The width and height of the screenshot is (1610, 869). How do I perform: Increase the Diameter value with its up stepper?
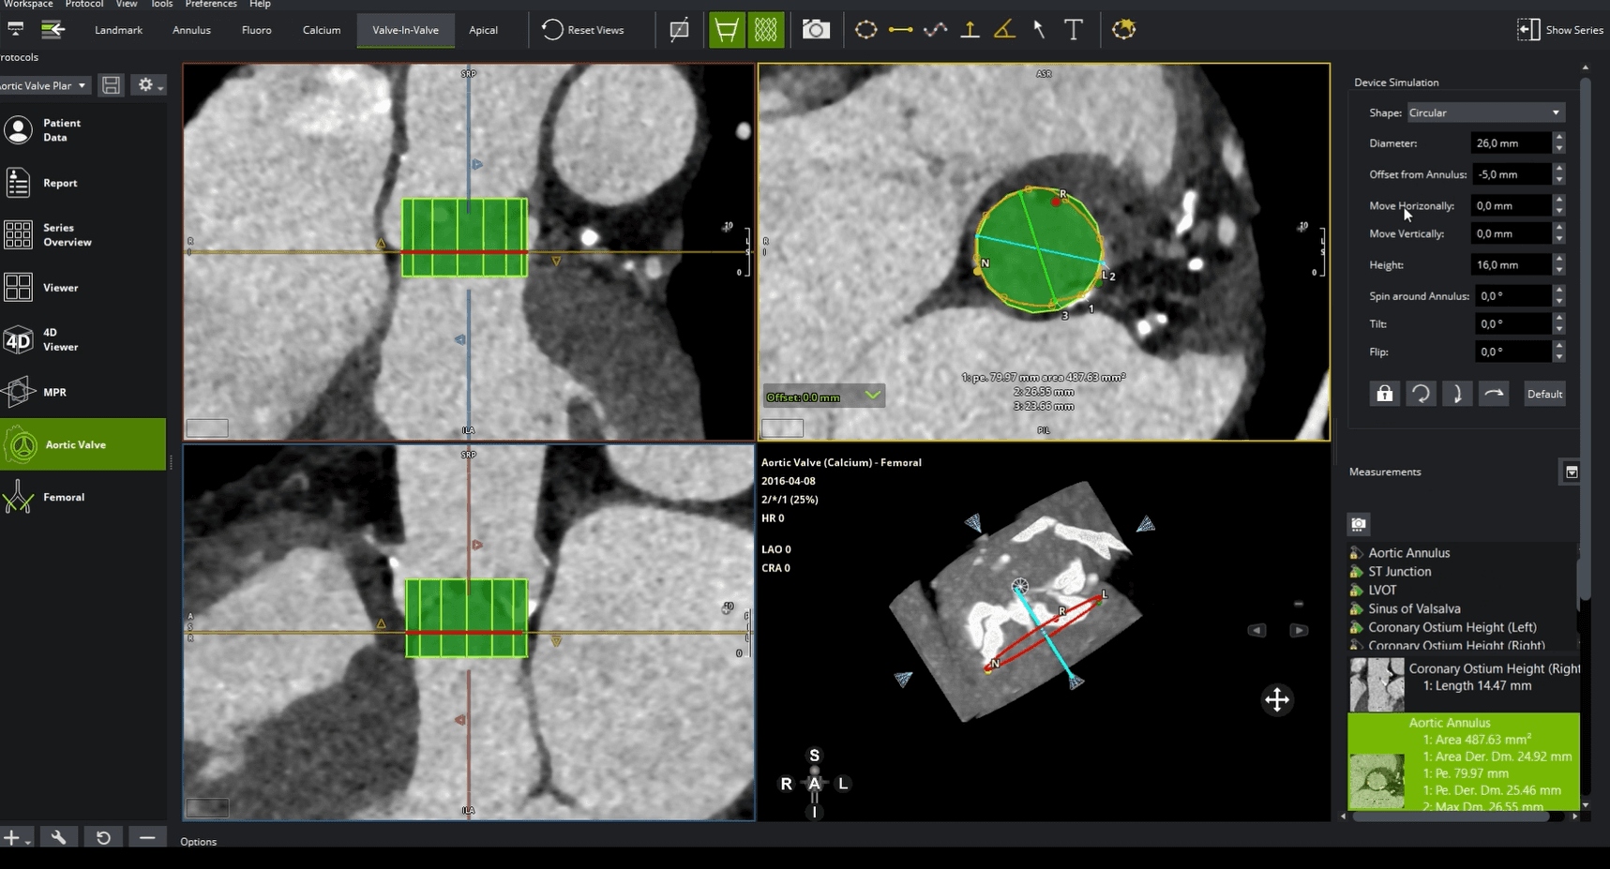tap(1558, 138)
